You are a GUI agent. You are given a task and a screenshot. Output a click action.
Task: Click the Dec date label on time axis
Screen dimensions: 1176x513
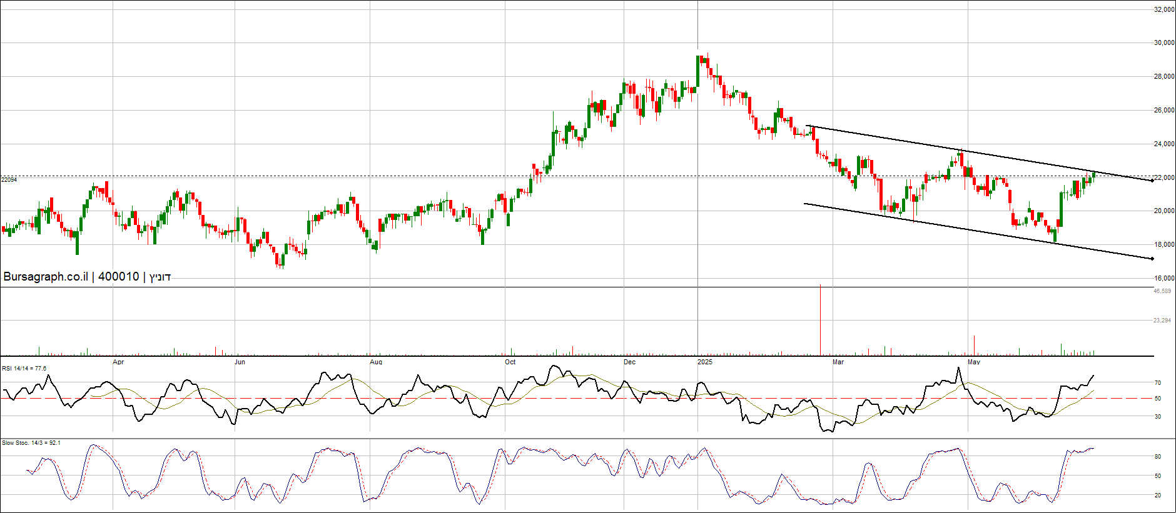point(629,362)
